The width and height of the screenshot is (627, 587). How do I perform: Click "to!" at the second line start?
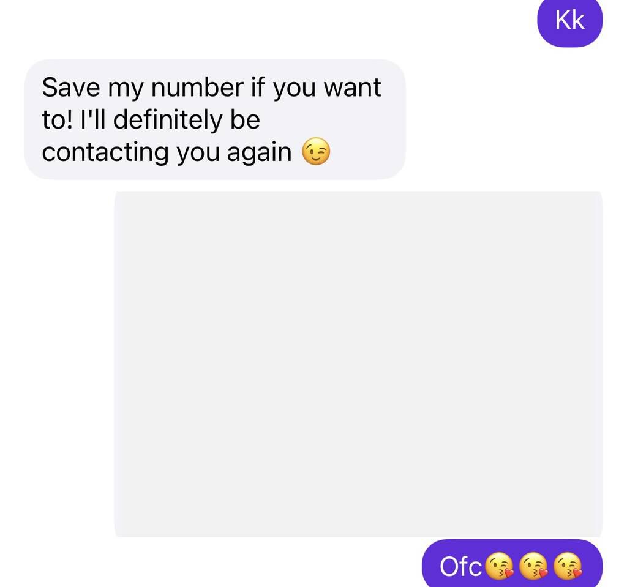click(58, 120)
